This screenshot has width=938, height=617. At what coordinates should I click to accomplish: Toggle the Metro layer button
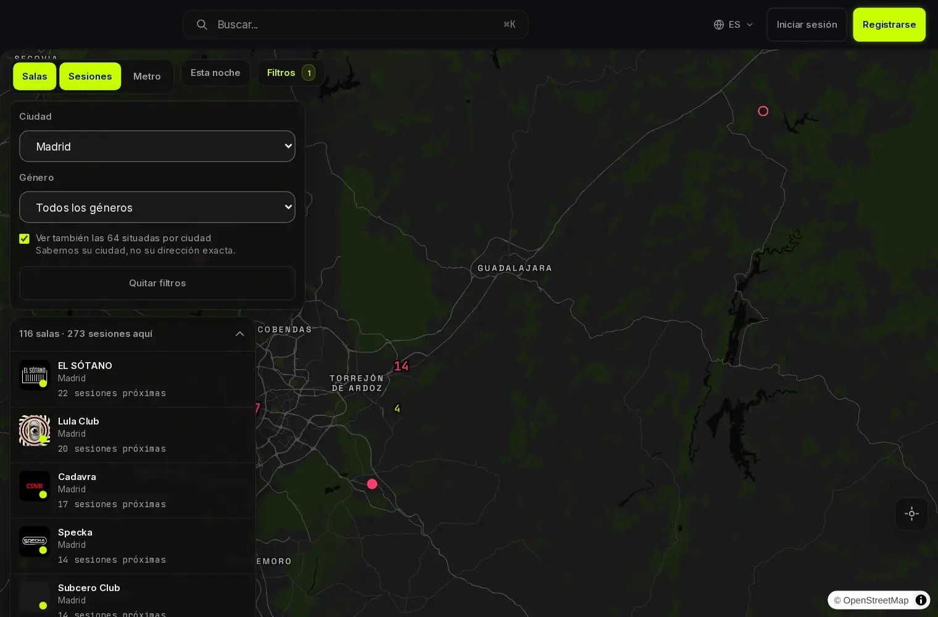(147, 77)
